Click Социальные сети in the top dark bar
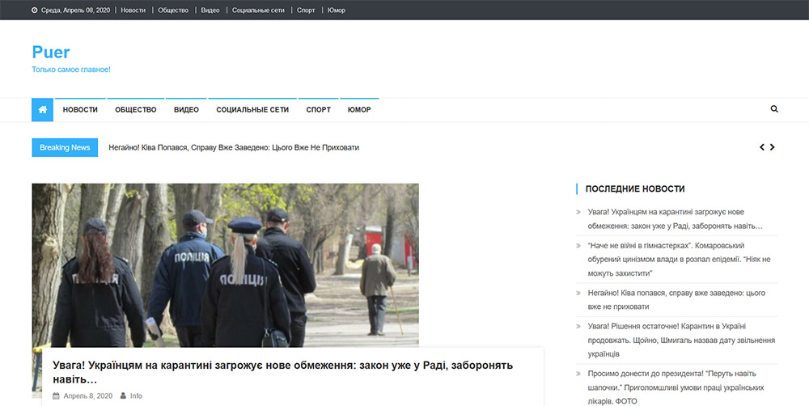 pos(258,11)
